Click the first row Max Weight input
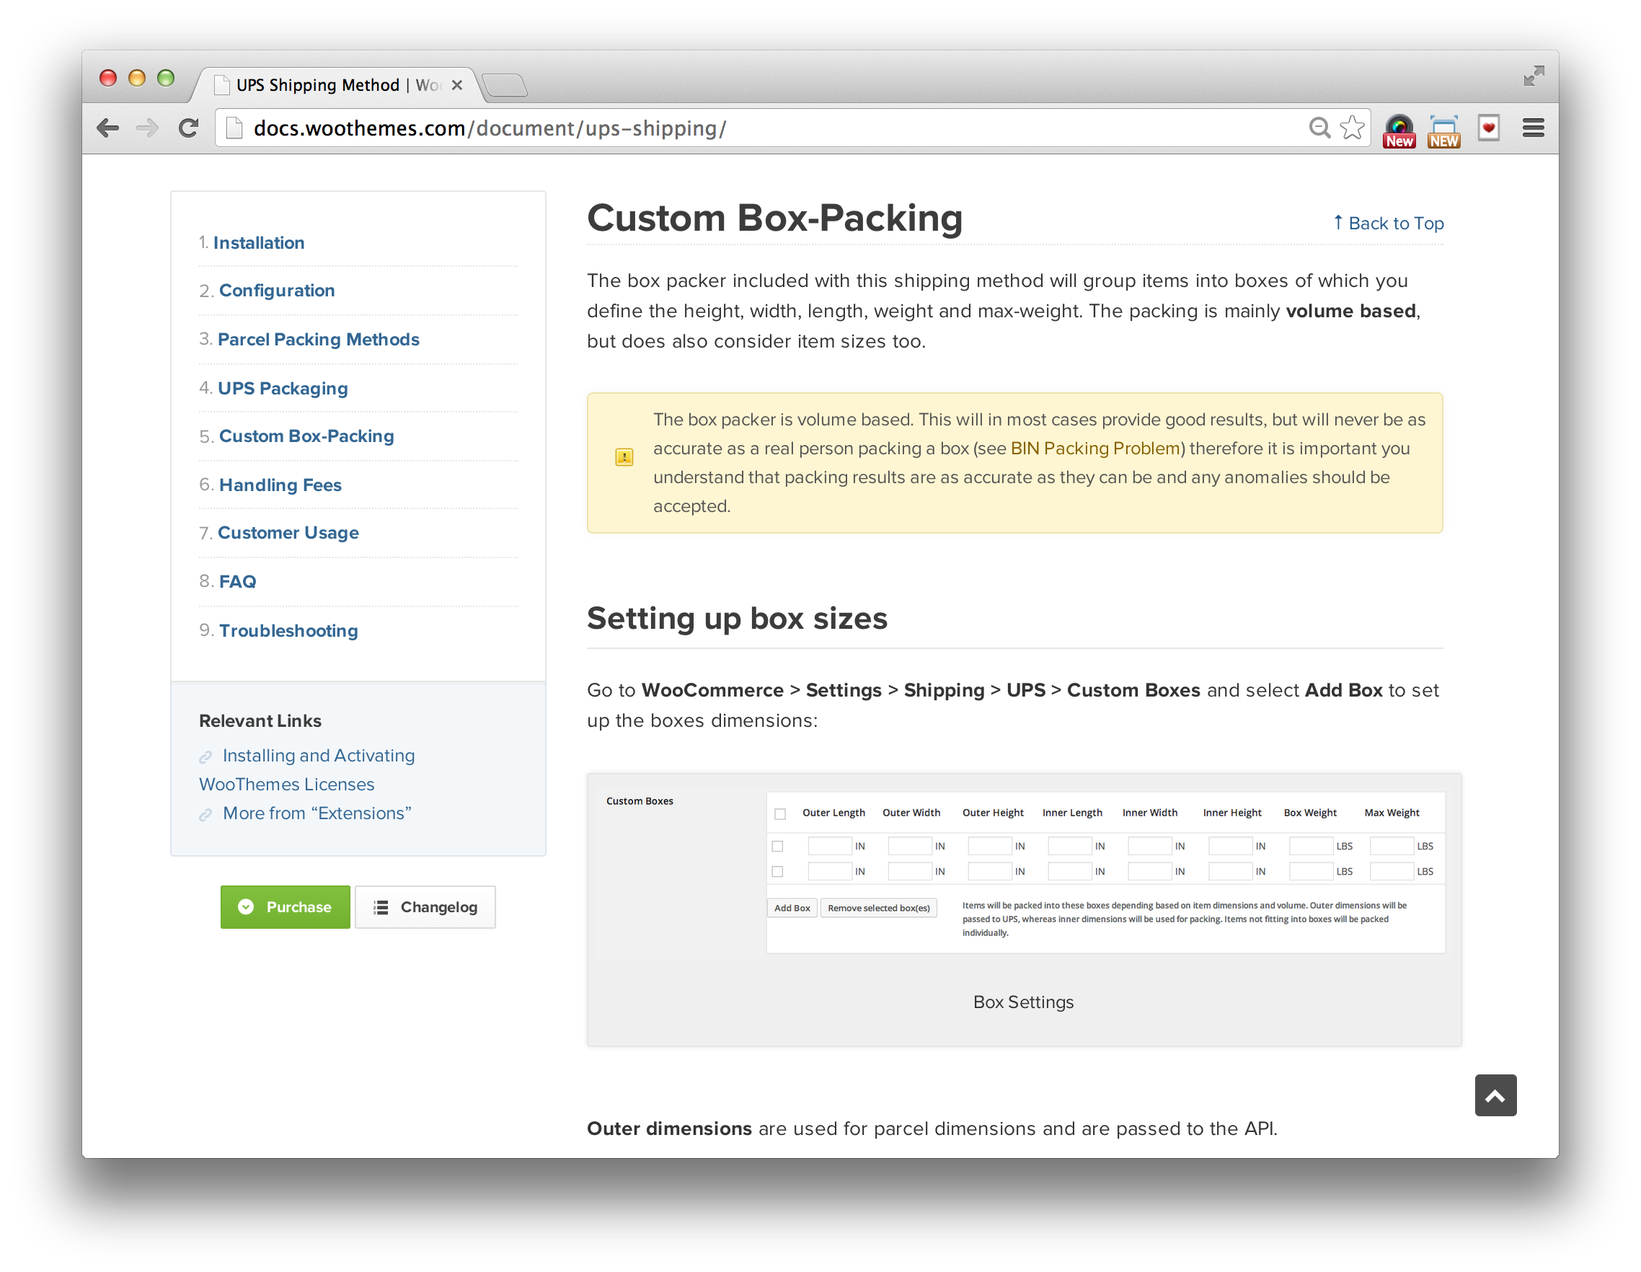The image size is (1641, 1272). (x=1392, y=846)
